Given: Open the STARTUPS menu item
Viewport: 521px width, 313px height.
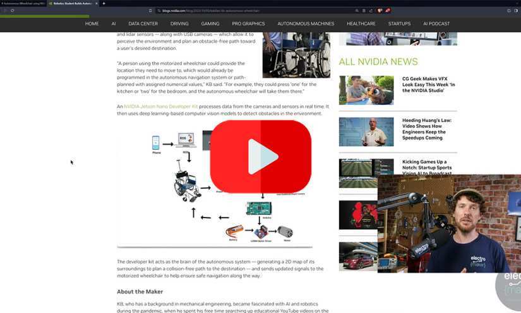Looking at the screenshot, I should coord(399,23).
